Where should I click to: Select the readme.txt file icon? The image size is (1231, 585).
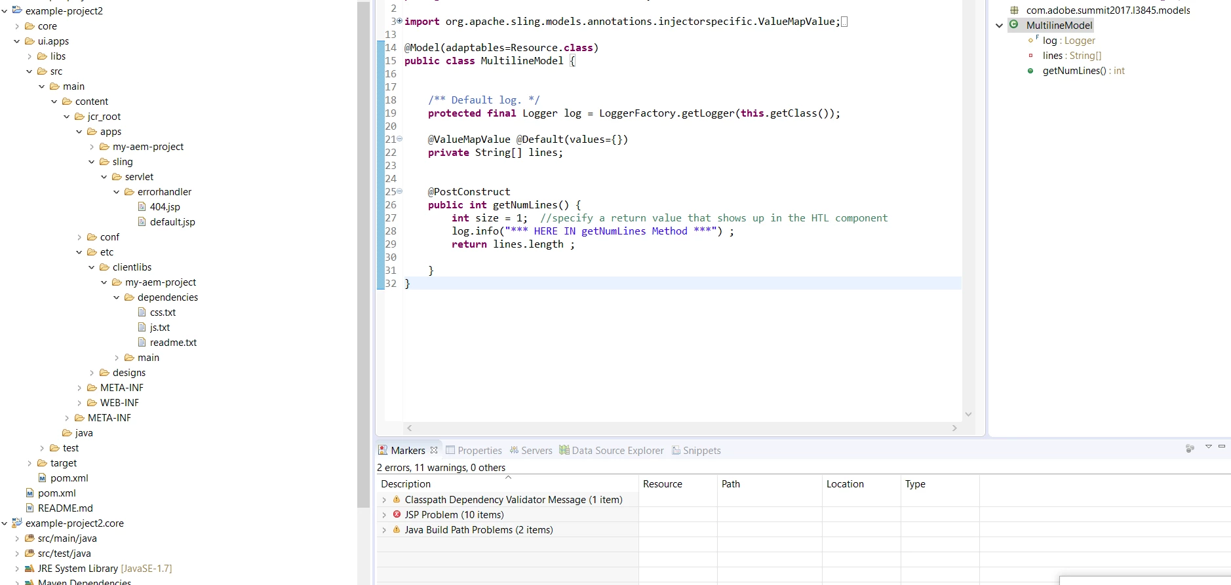(142, 342)
